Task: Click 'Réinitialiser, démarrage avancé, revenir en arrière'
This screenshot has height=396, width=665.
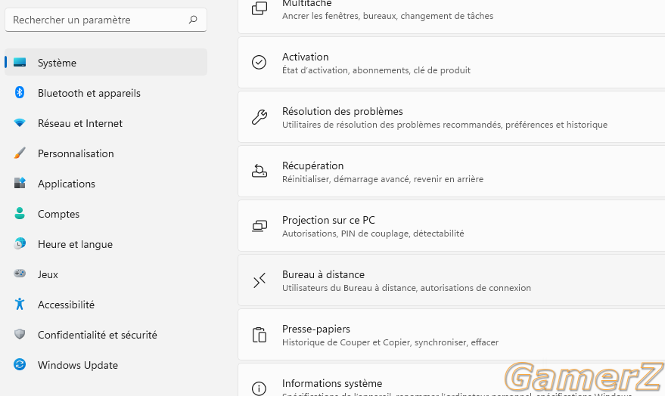Action: tap(383, 179)
